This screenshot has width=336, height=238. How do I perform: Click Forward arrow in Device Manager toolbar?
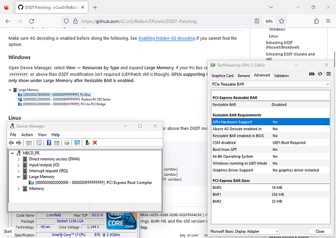(19, 143)
